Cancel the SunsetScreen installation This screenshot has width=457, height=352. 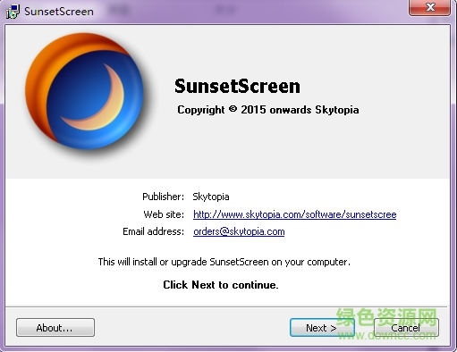pos(406,328)
